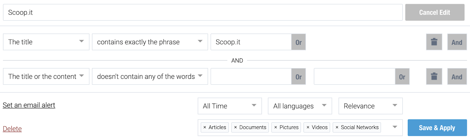
Task: Delete the first condition row with the trash icon
Action: (434, 42)
